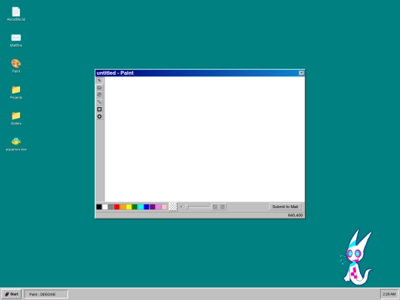Image resolution: width=400 pixels, height=300 pixels.
Task: Pick the purple color swatch
Action: coord(153,207)
